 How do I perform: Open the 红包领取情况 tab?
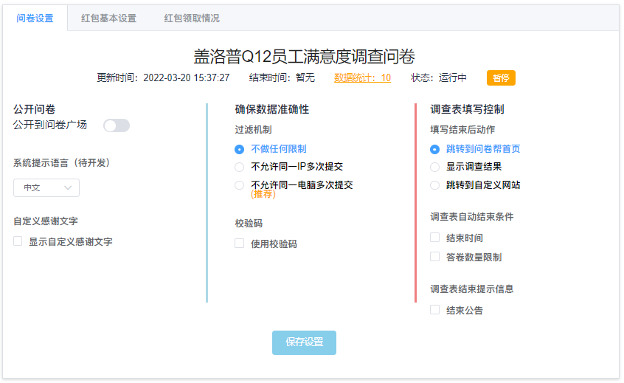pyautogui.click(x=192, y=18)
